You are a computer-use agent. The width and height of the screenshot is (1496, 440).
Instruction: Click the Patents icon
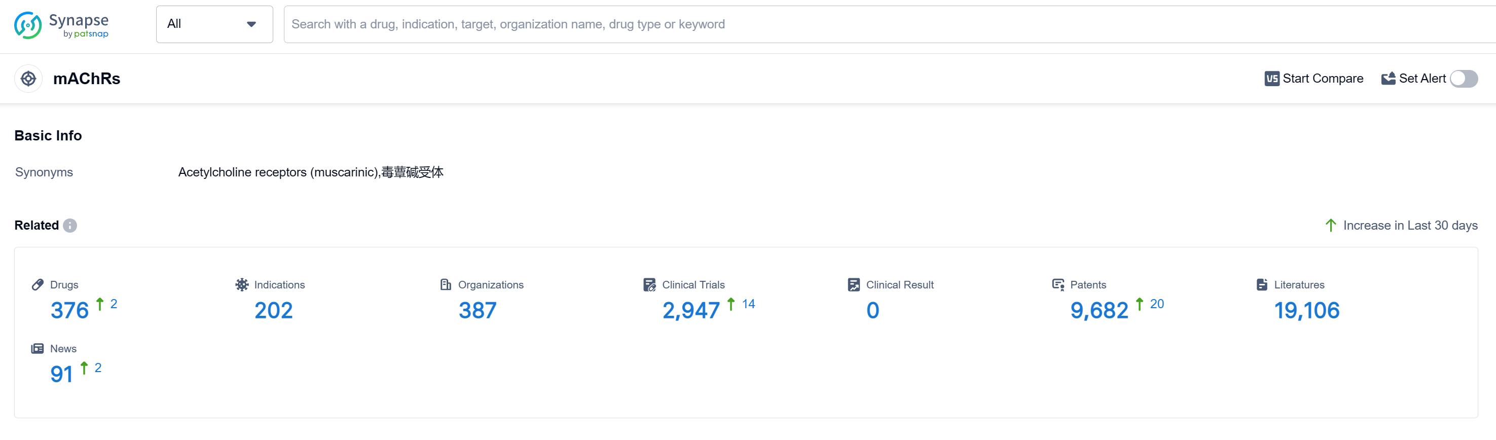tap(1057, 284)
